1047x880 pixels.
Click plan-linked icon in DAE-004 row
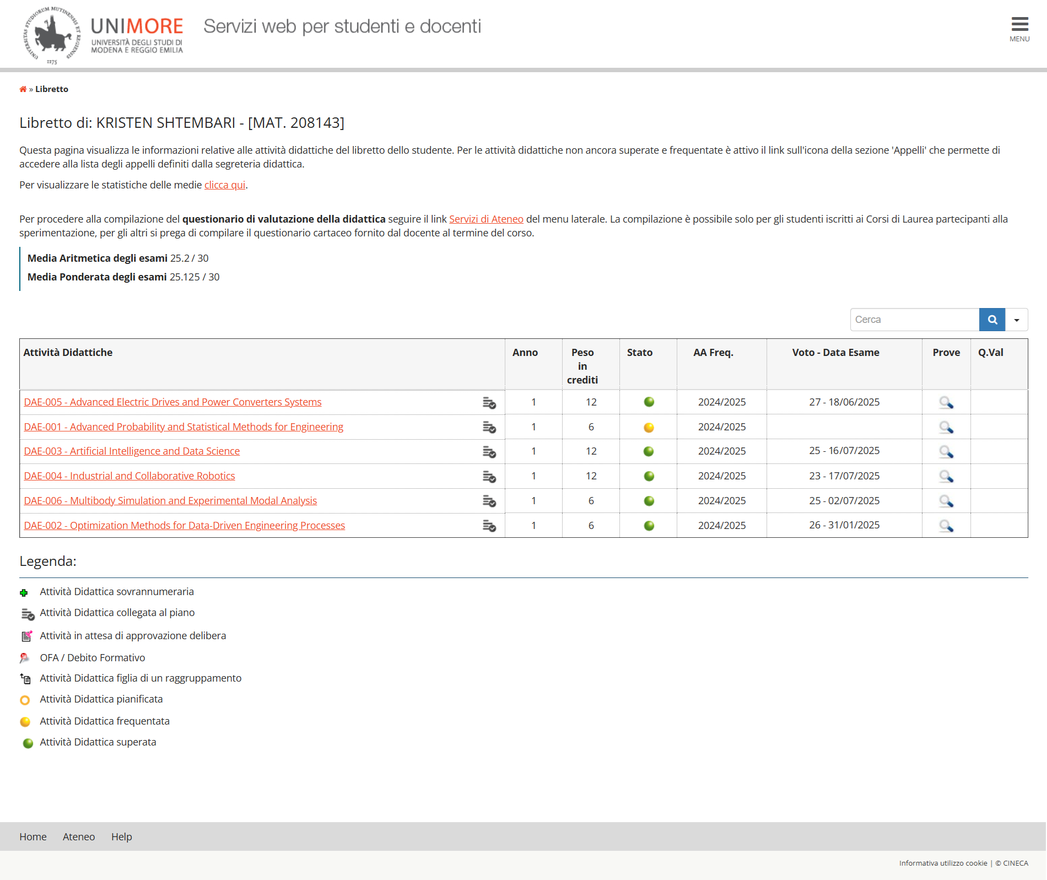coord(489,477)
